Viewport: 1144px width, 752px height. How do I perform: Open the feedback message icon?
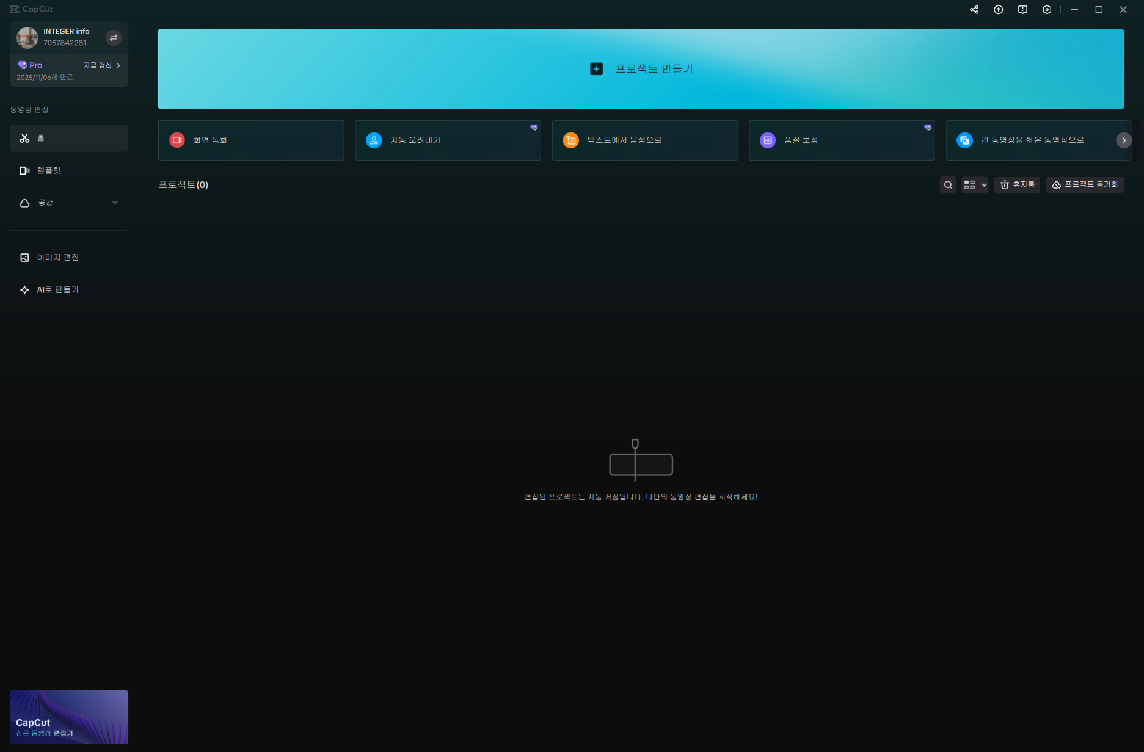[1023, 10]
